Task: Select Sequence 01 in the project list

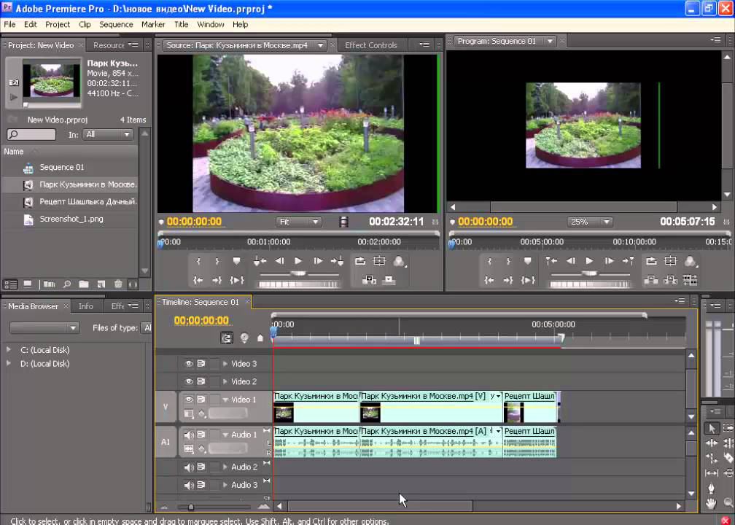Action: pyautogui.click(x=61, y=167)
